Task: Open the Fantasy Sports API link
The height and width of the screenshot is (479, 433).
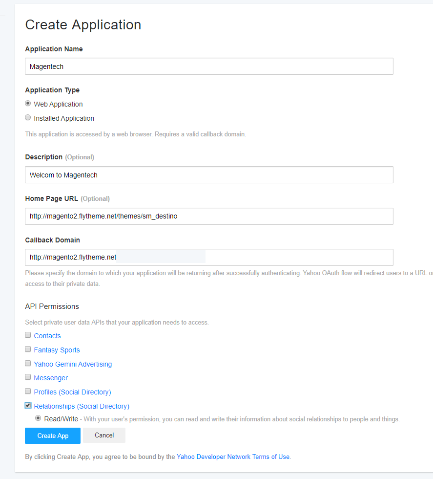Action: click(x=57, y=350)
